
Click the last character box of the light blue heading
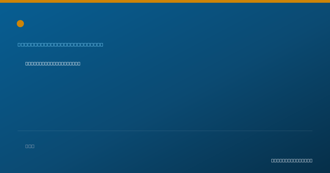click(x=102, y=44)
